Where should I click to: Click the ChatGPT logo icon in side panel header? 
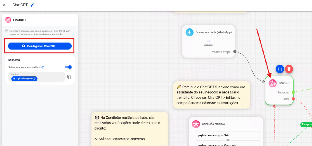click(8, 20)
